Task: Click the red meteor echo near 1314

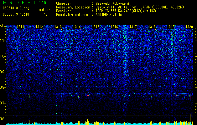Action: click(x=79, y=97)
